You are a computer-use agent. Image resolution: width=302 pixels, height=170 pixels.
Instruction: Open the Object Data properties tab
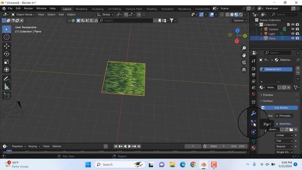[253, 142]
